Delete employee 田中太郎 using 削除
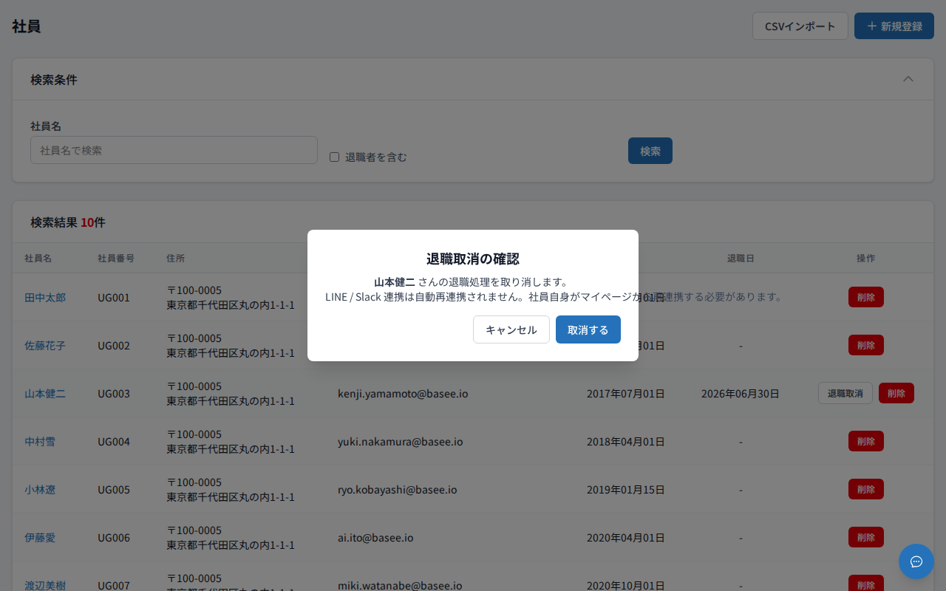This screenshot has height=591, width=946. click(866, 297)
